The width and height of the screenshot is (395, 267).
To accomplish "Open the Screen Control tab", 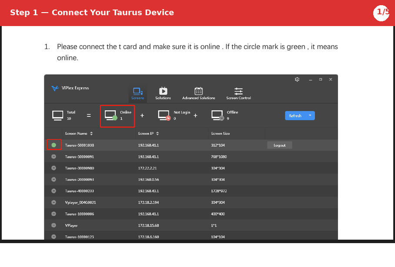I will pos(238,93).
